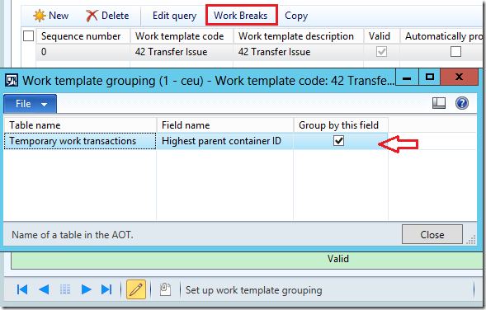Select '42 Transfer Issue' description cell
This screenshot has width=486, height=310.
pos(298,52)
